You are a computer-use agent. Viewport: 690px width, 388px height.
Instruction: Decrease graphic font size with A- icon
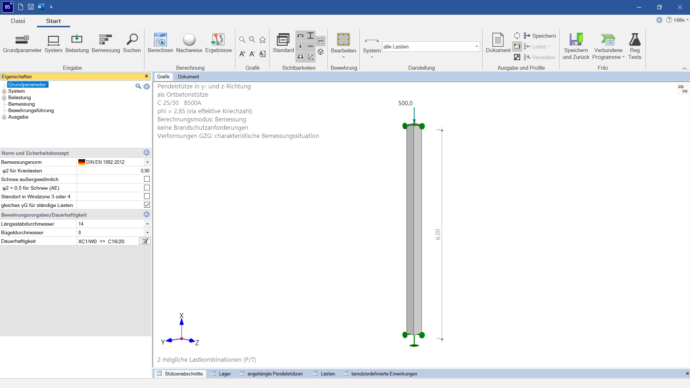pos(252,54)
